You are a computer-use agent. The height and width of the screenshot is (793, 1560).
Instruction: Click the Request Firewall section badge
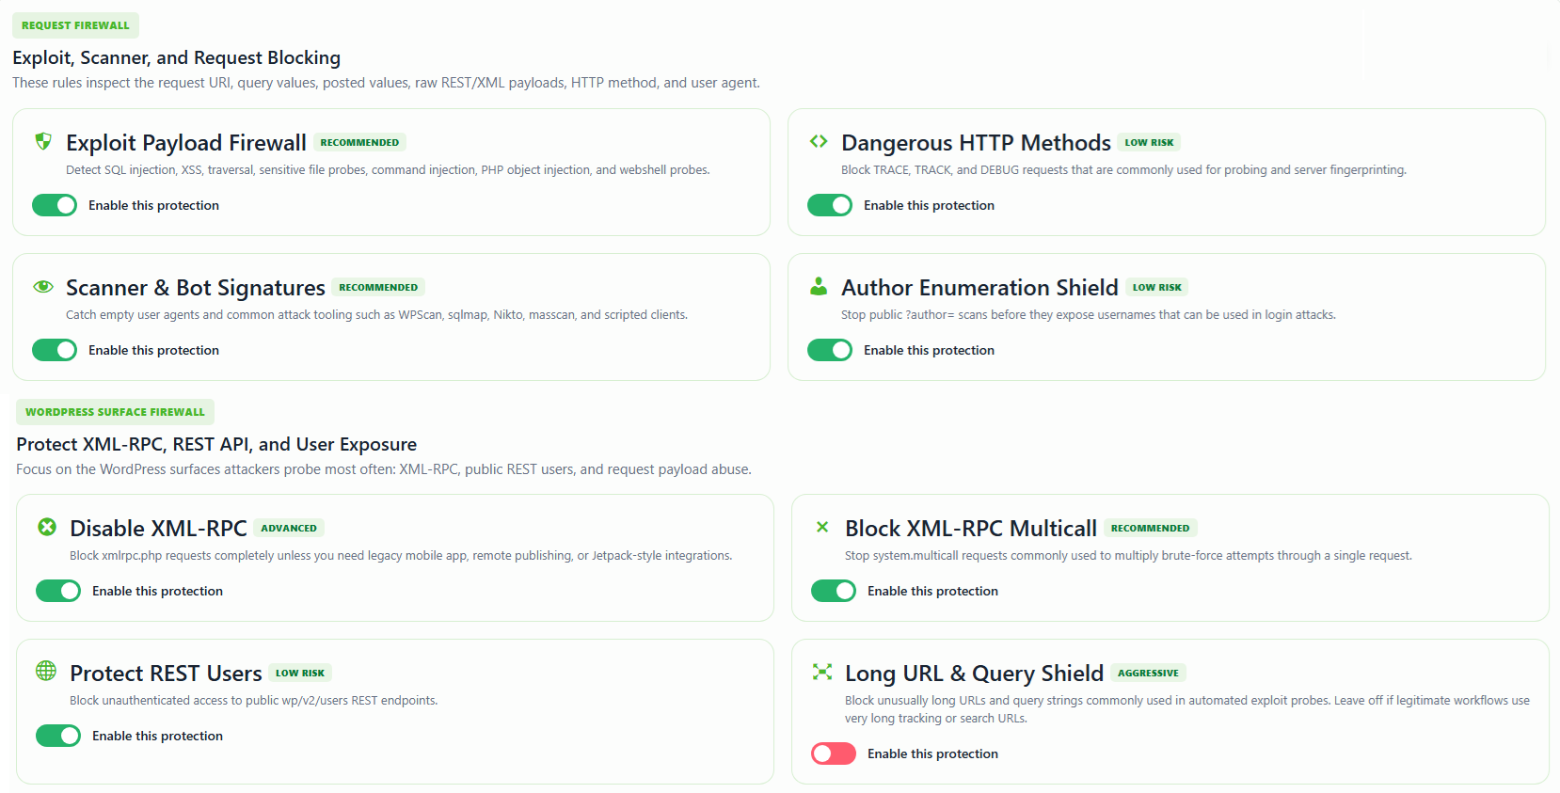coord(75,25)
